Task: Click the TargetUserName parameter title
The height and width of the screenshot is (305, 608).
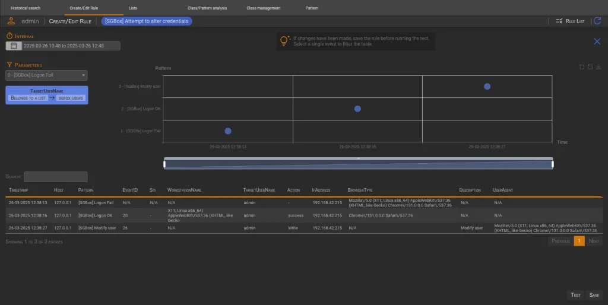Action: coord(46,91)
